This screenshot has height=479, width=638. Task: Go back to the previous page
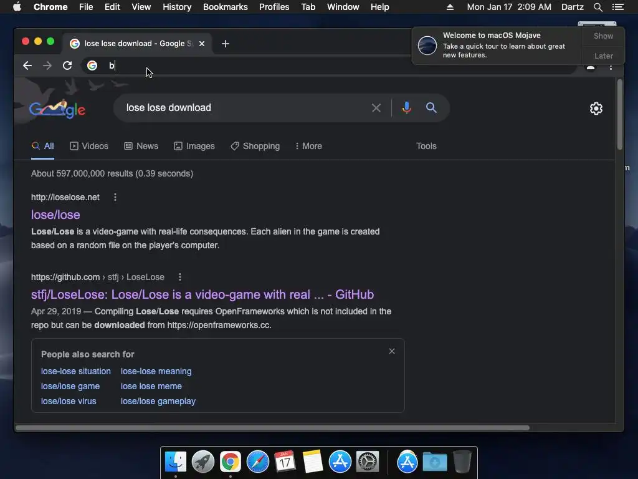(x=27, y=65)
